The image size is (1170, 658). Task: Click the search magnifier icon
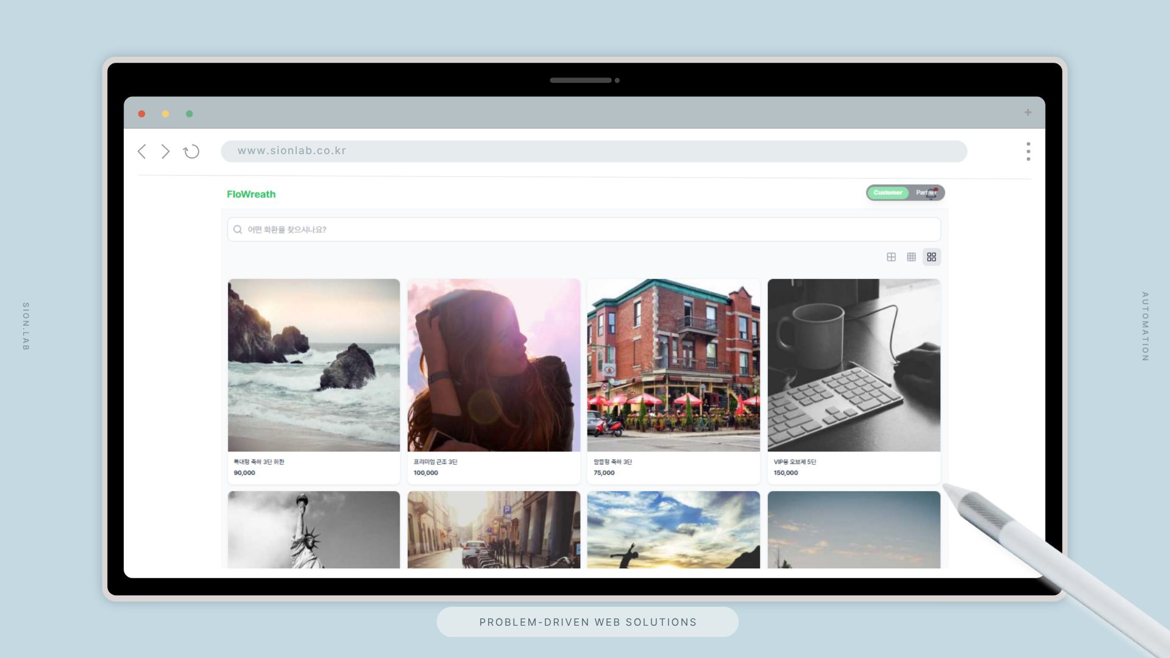click(238, 230)
